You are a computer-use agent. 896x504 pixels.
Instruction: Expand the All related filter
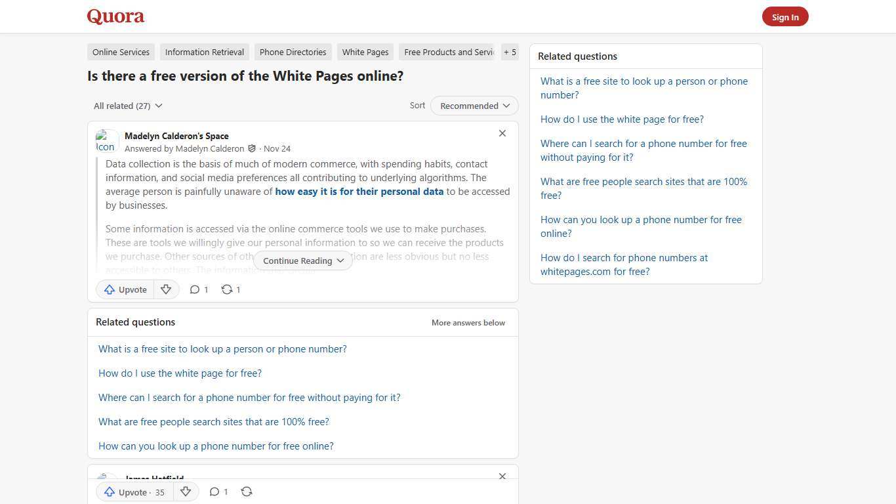click(128, 106)
